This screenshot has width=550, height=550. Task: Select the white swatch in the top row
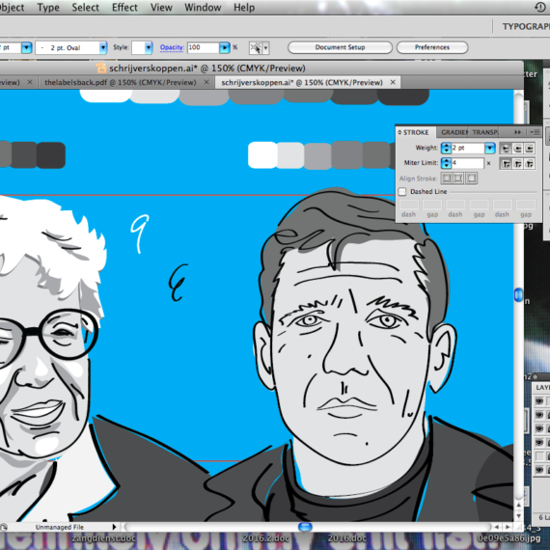click(105, 96)
